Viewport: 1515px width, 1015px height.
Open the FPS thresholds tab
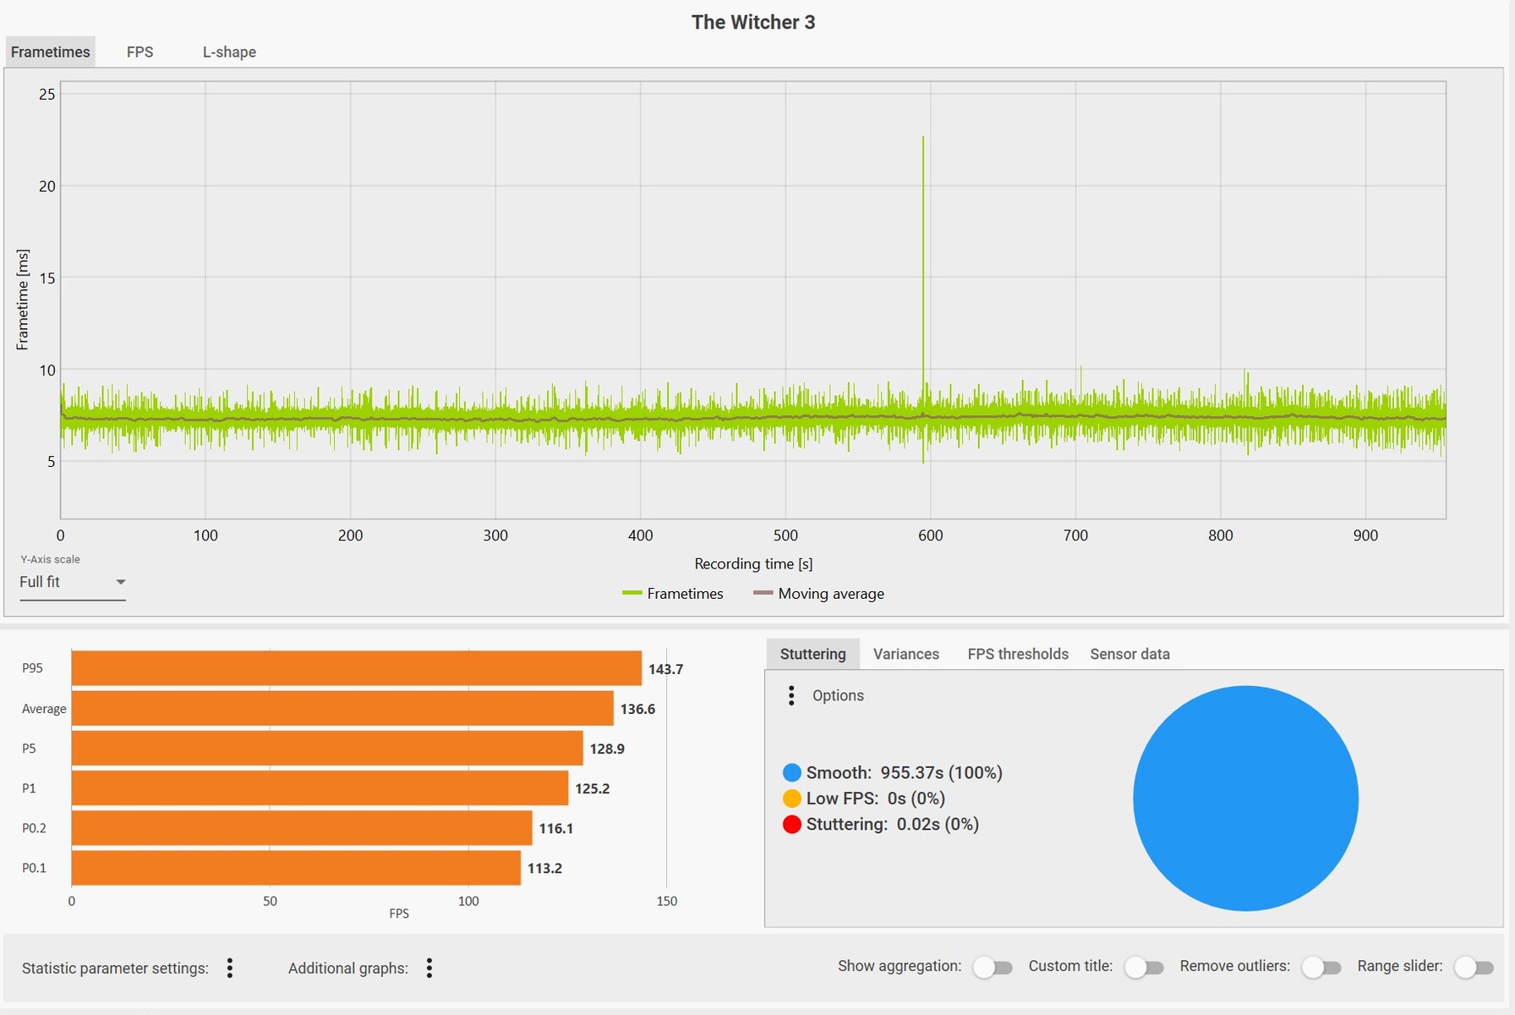[1017, 654]
